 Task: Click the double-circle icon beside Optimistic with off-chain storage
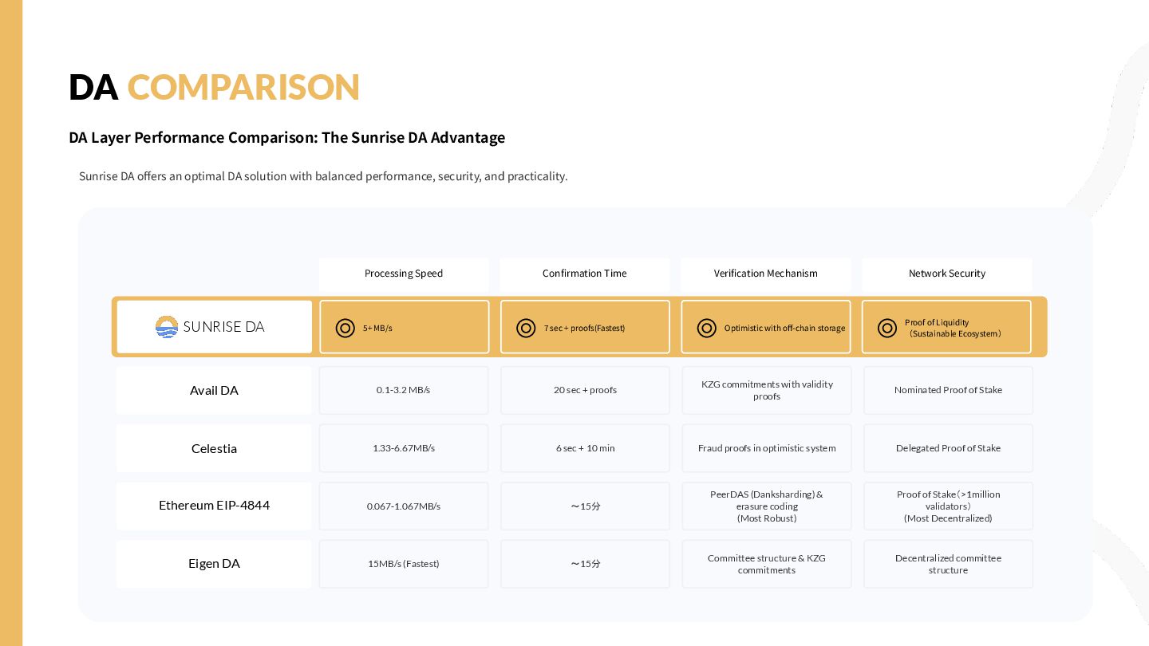click(x=706, y=328)
